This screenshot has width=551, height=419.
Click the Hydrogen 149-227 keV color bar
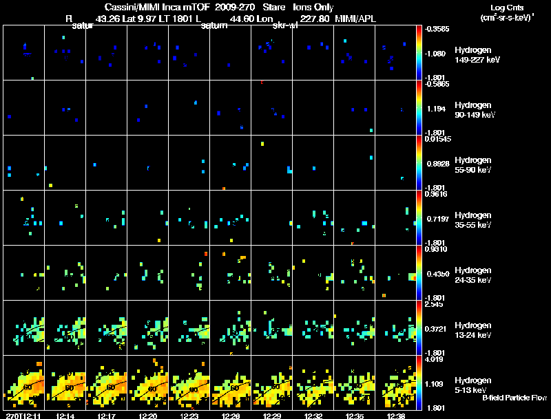click(419, 53)
